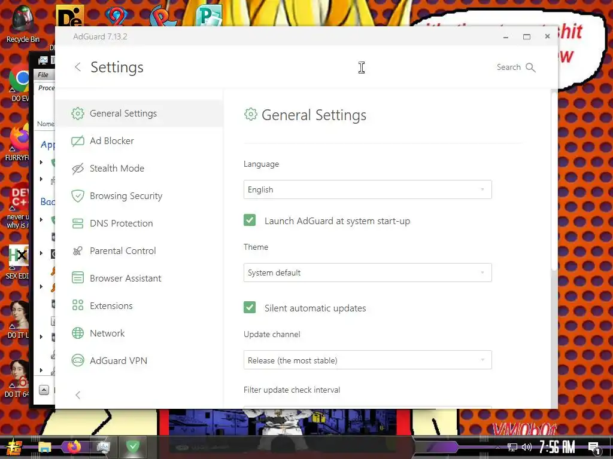Minimize the AdGuard window
The image size is (613, 459).
pos(505,36)
